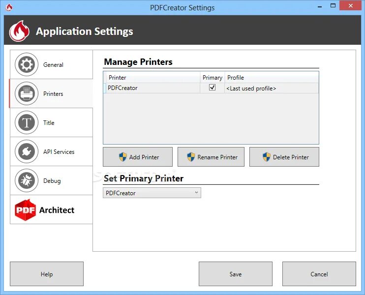
Task: Click the Help button
Action: coord(47,274)
